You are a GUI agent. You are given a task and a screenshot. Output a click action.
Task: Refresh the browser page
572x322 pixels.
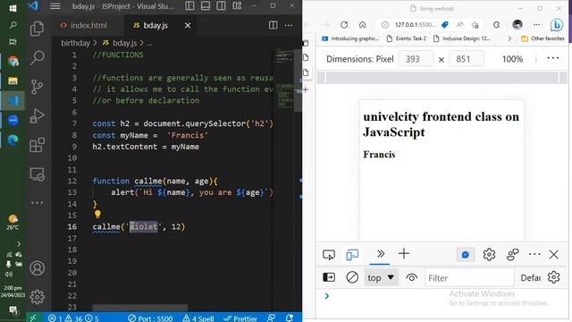(x=344, y=24)
